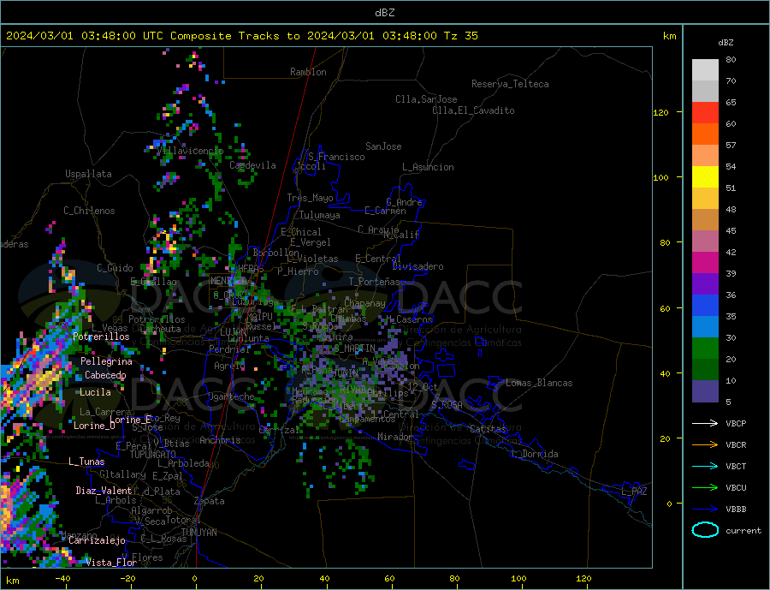Screen dimensions: 770x590
Task: Click the '57' legend value label
Action: tap(731, 145)
